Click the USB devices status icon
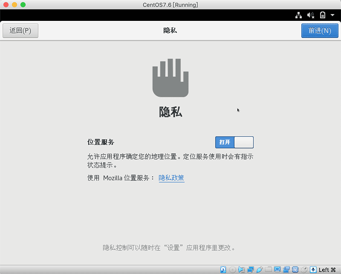 (260, 269)
